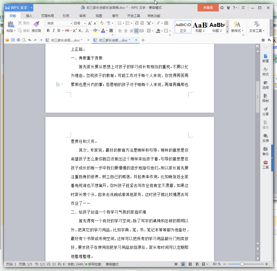Open print preview icon

tap(24, 40)
